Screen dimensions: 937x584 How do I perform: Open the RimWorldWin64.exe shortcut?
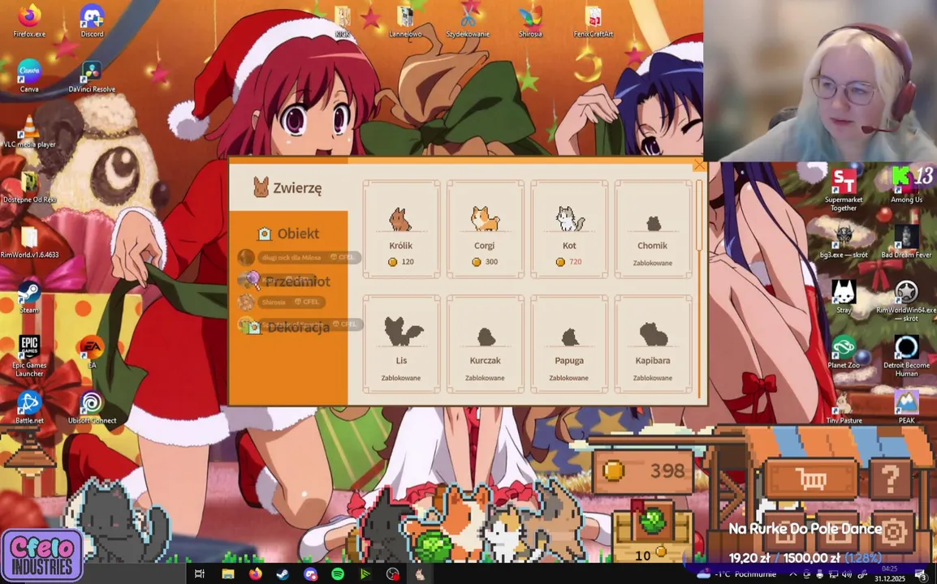click(906, 301)
